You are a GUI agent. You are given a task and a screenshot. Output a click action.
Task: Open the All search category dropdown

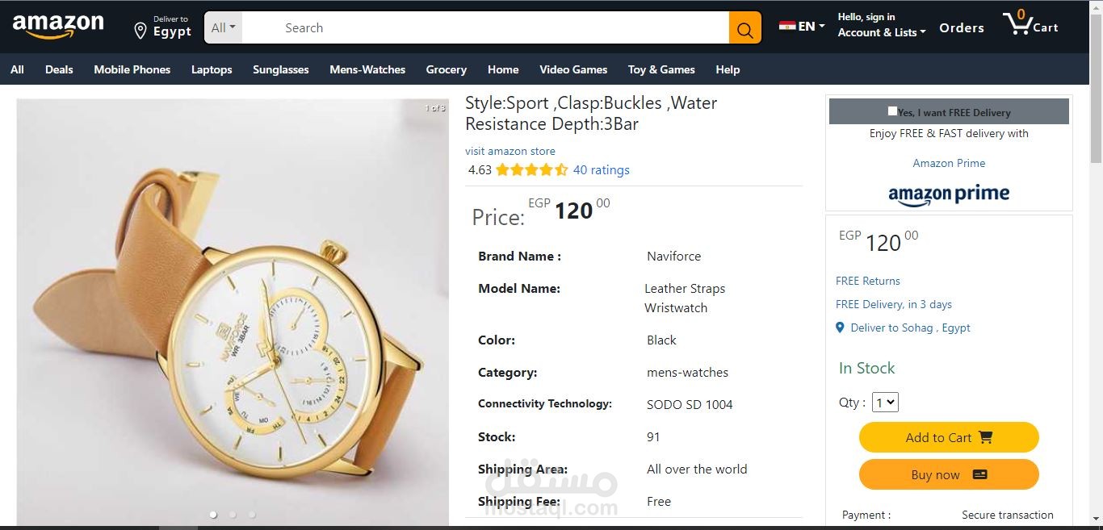[224, 28]
